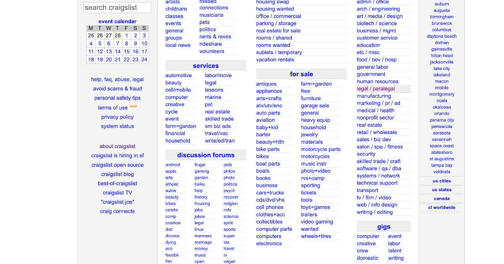The width and height of the screenshot is (504, 264).
Task: Open software / qa / dba jobs
Action: tap(379, 168)
